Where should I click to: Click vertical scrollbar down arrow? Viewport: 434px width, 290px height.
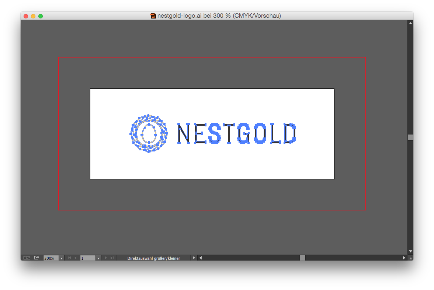411,251
